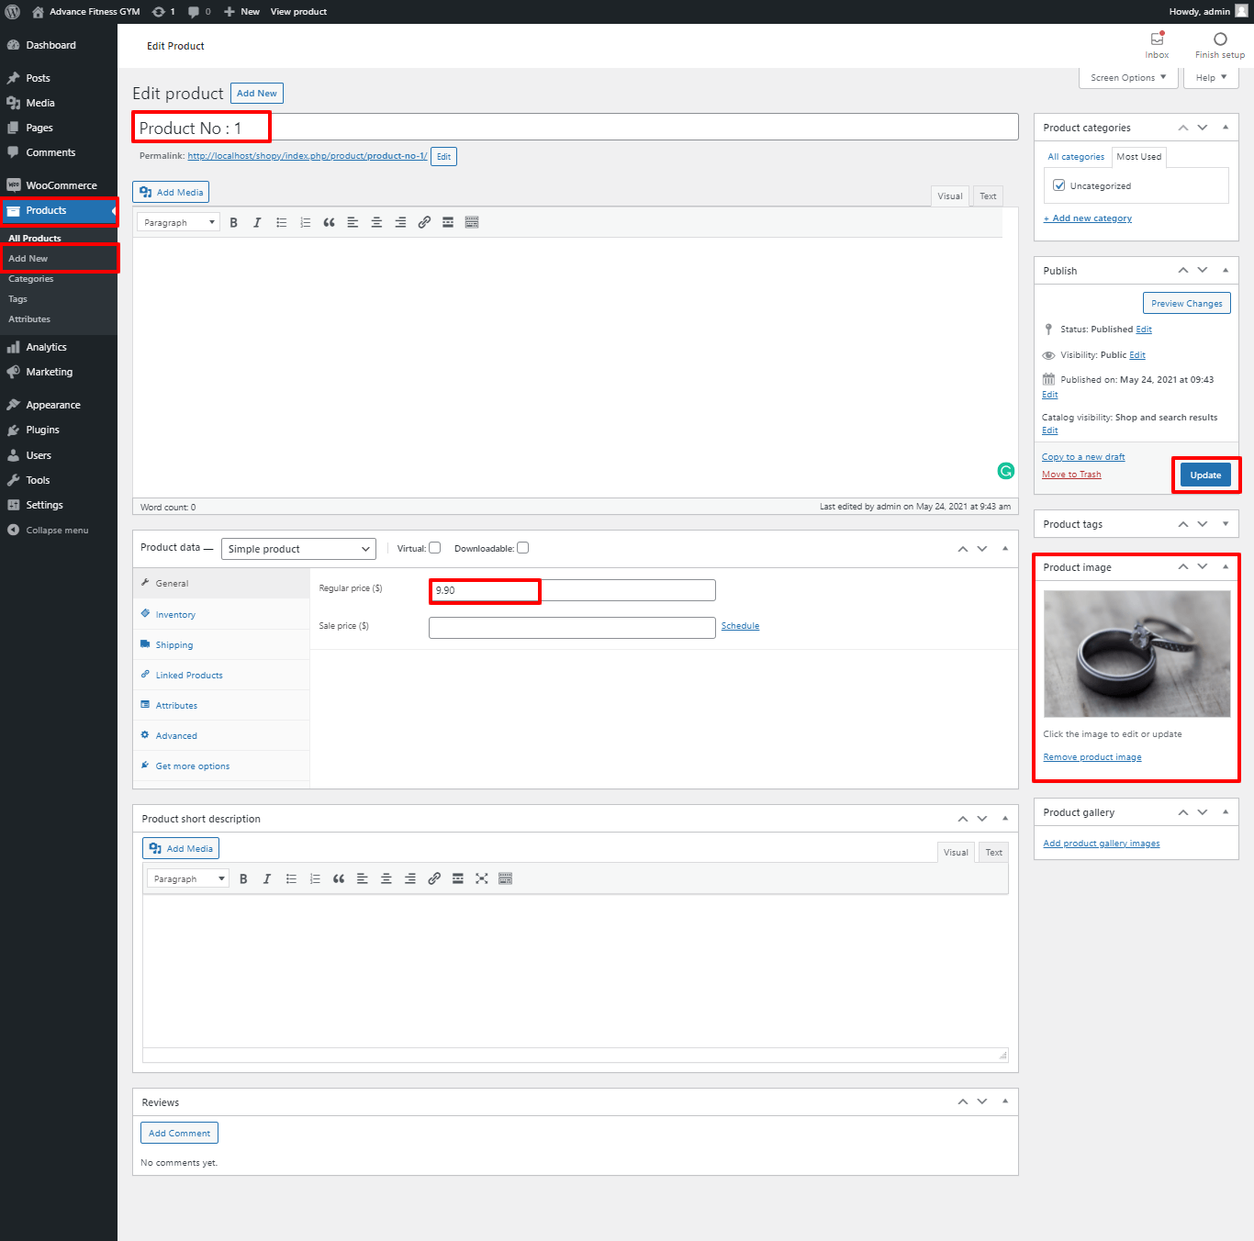Expand the Screen Options panel
1254x1241 pixels.
click(1127, 78)
